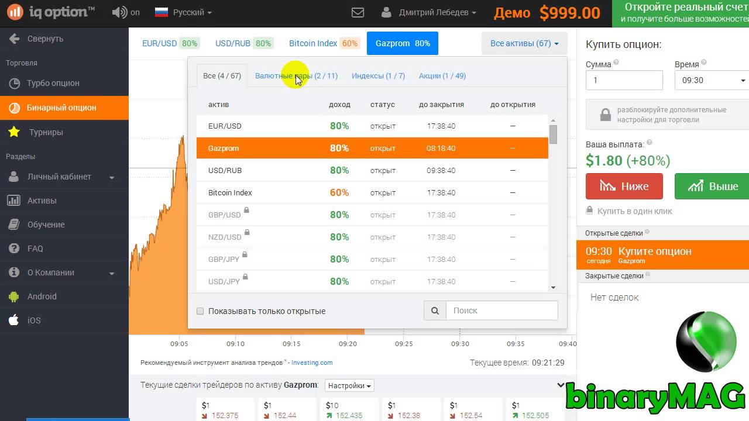This screenshot has height=421, width=749.
Task: Click the asset list scrollbar thumb
Action: coord(553,134)
